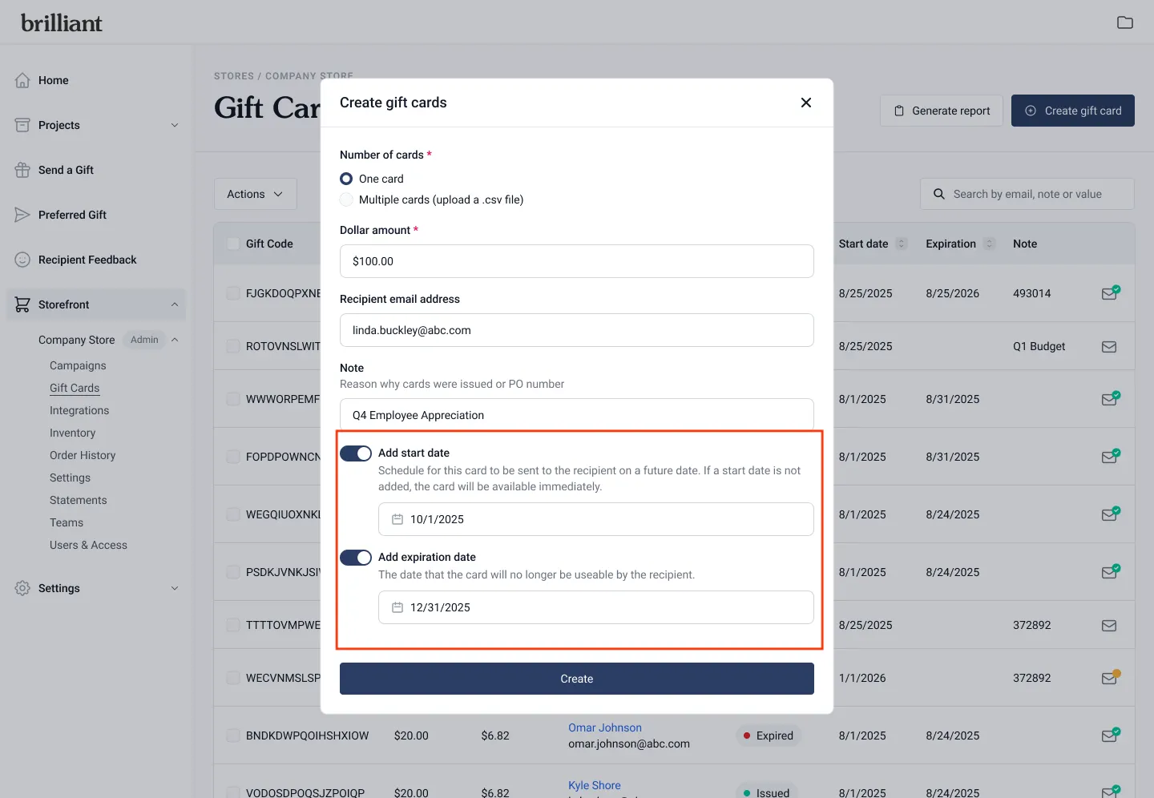
Task: Click the Create button in the dialog
Action: [x=577, y=679]
